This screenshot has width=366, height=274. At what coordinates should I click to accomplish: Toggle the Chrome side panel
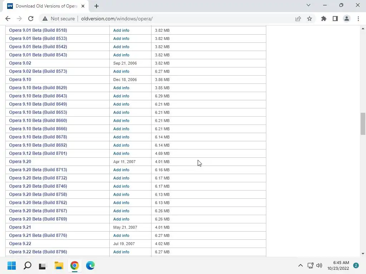(335, 19)
